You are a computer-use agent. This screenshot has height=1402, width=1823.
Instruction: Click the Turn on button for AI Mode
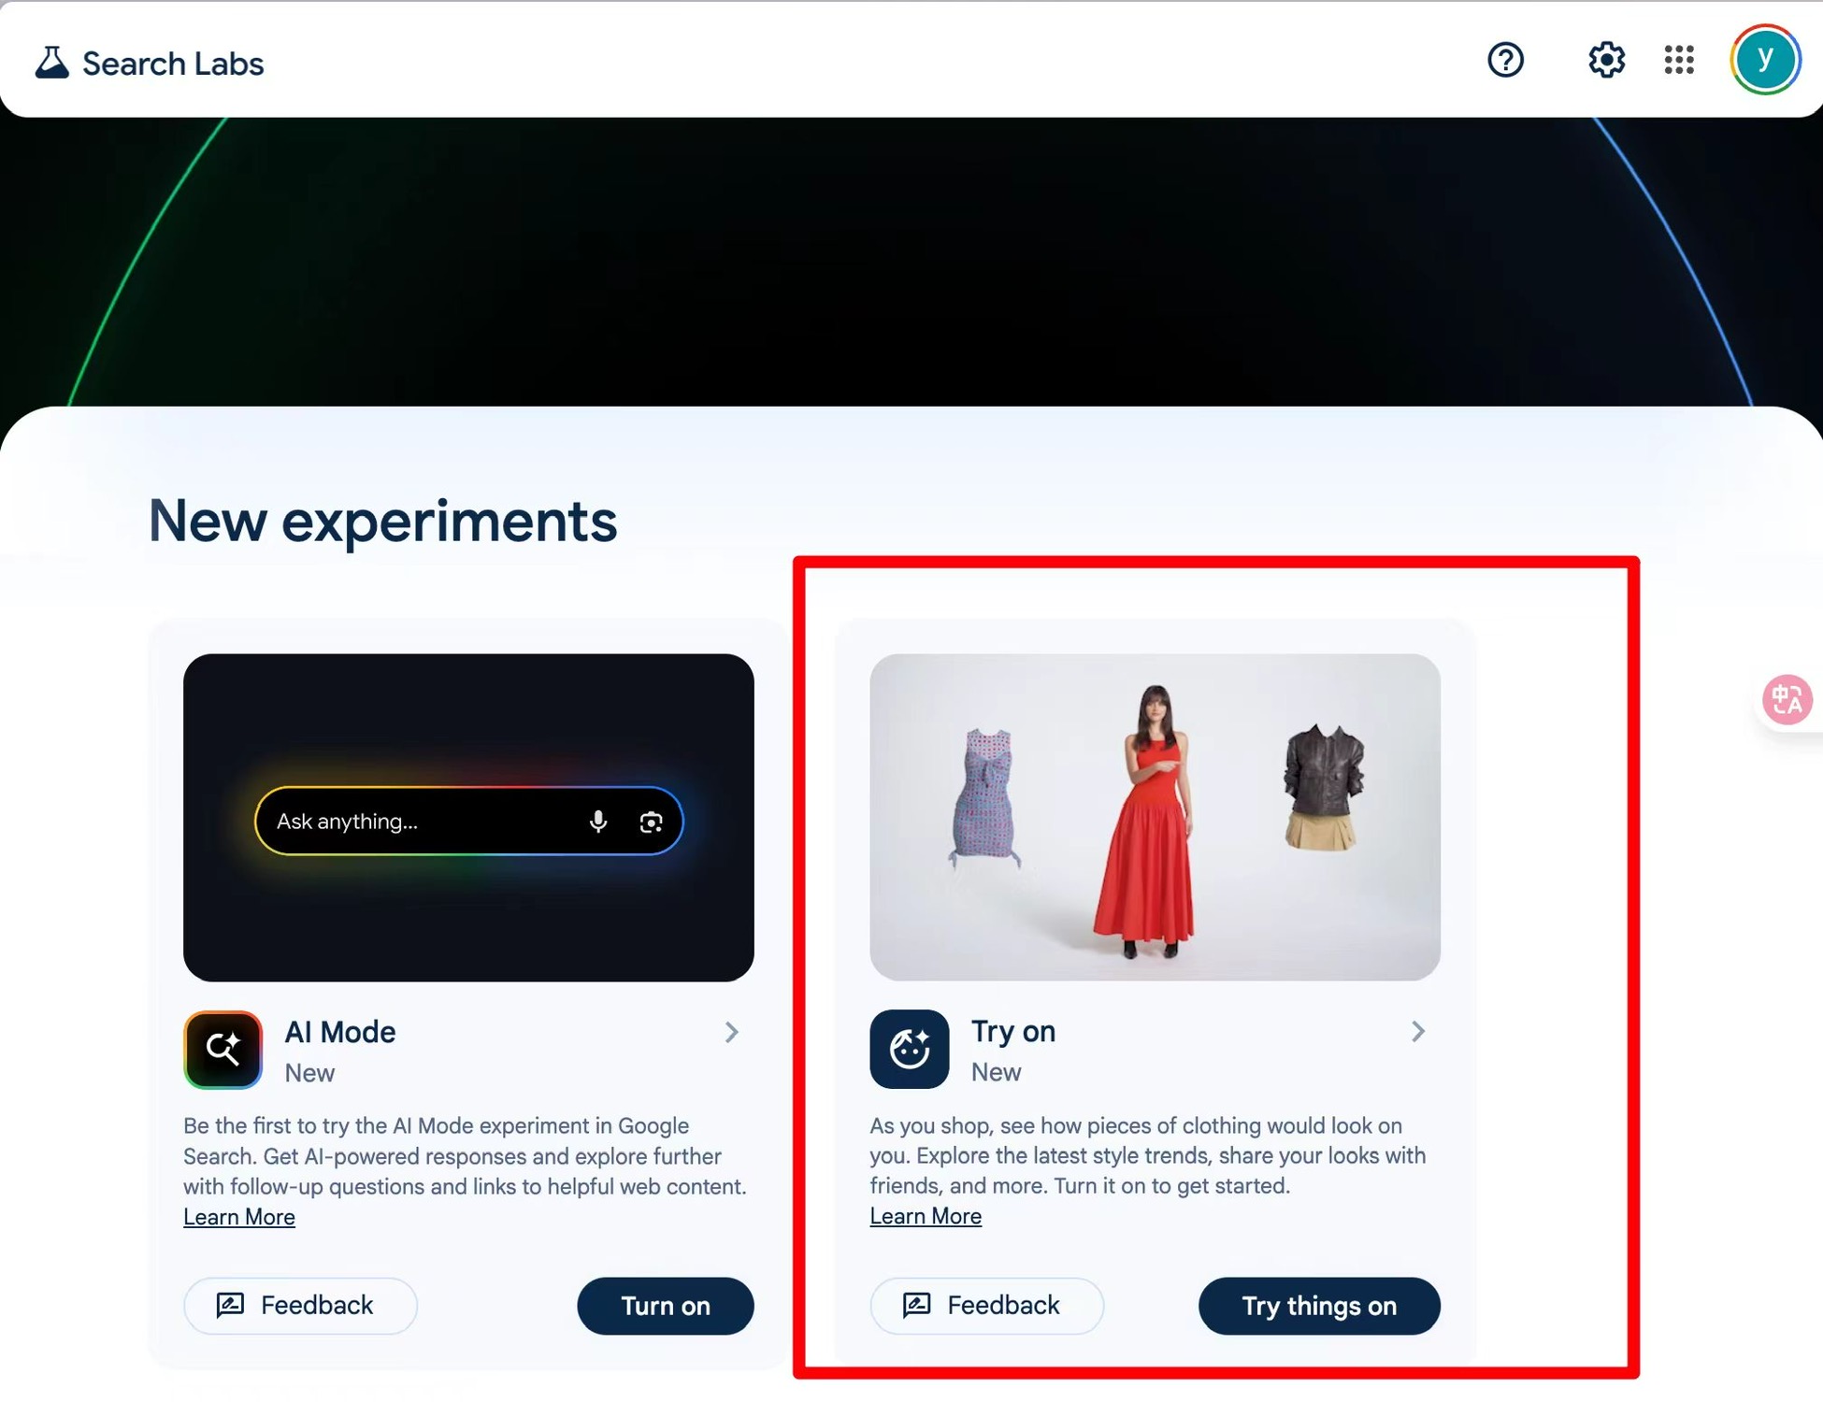point(666,1305)
